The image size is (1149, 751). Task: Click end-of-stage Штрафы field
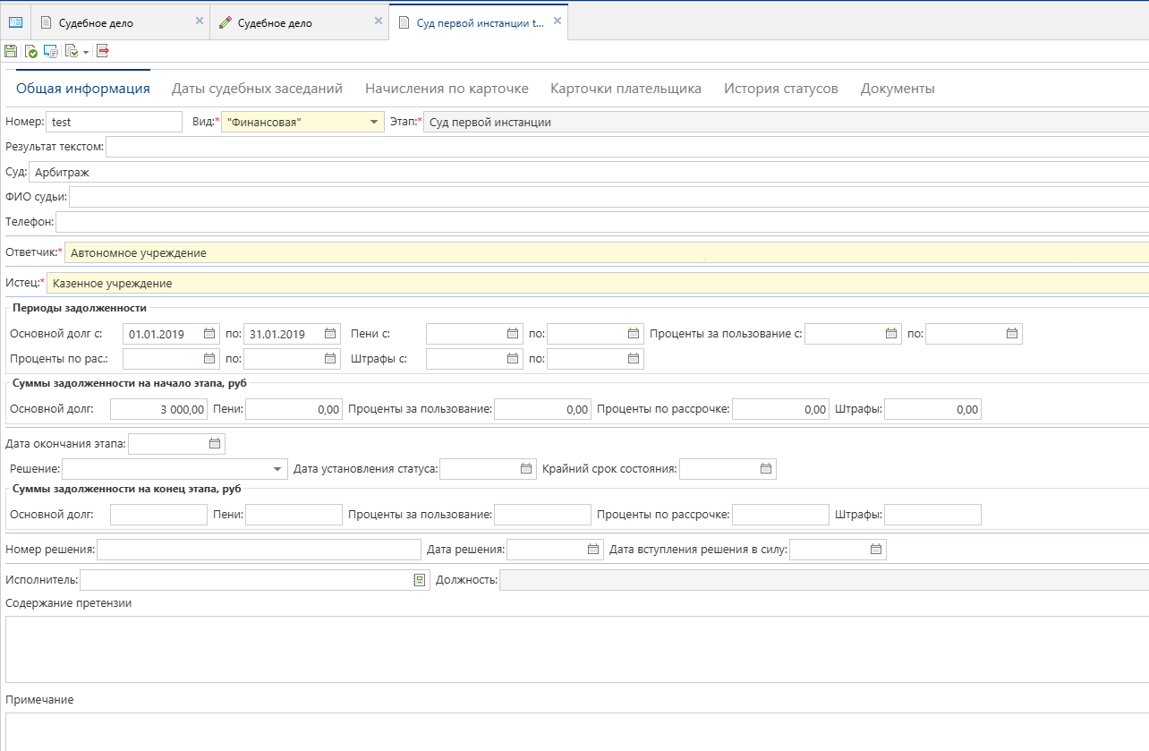tap(933, 515)
